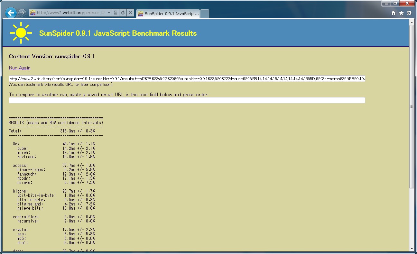This screenshot has width=417, height=254.
Task: Click the 'raytrace: 15.8ms' result row
Action: tap(56, 157)
